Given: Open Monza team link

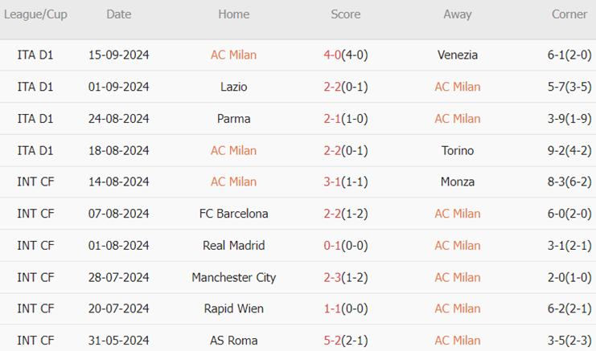Looking at the screenshot, I should pos(458,182).
